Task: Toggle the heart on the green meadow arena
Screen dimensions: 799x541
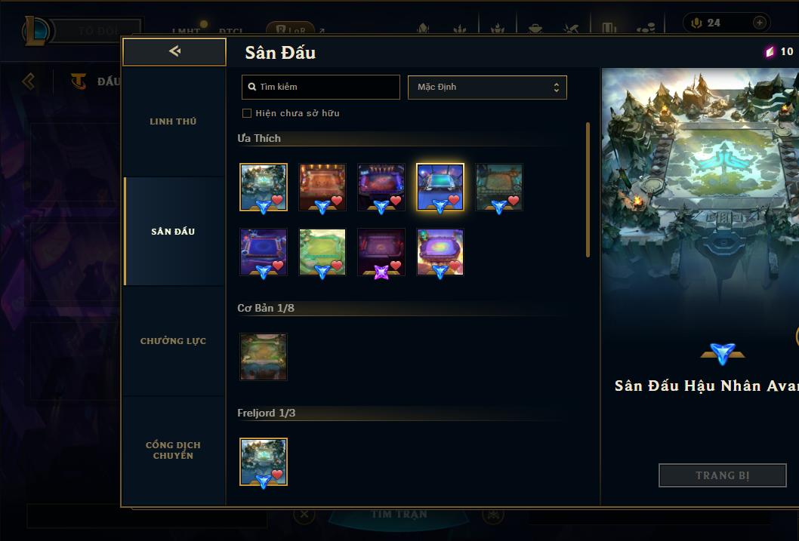Action: [336, 265]
